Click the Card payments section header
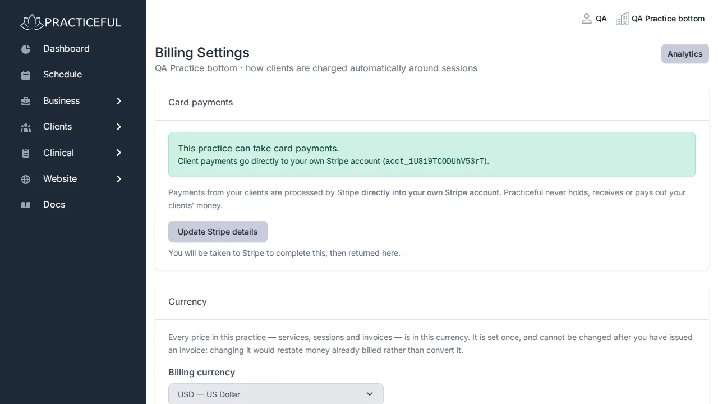 coord(200,102)
